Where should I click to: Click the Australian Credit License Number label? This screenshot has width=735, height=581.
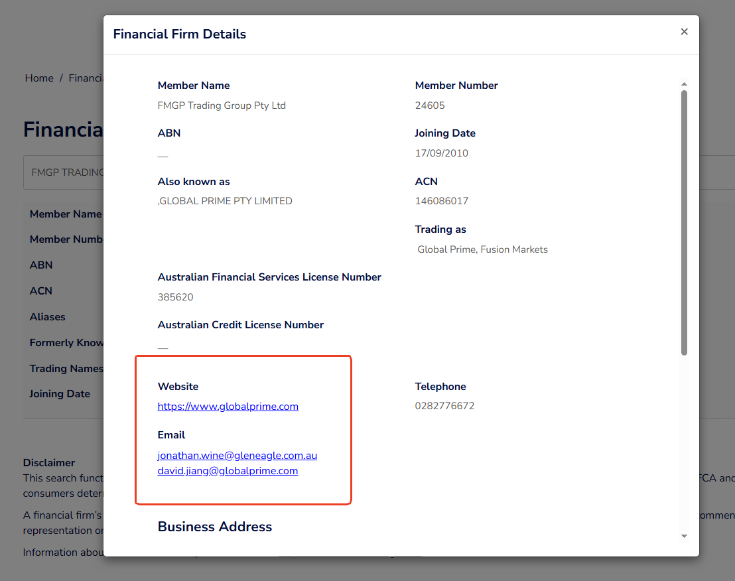pyautogui.click(x=241, y=325)
